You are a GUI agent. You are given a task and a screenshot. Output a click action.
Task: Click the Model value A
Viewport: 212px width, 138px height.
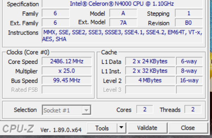point(123,13)
